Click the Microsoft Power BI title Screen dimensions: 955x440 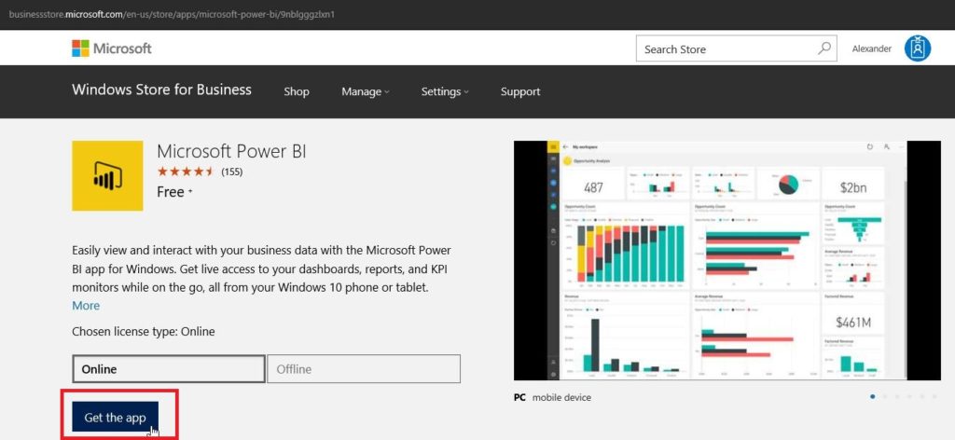[231, 151]
